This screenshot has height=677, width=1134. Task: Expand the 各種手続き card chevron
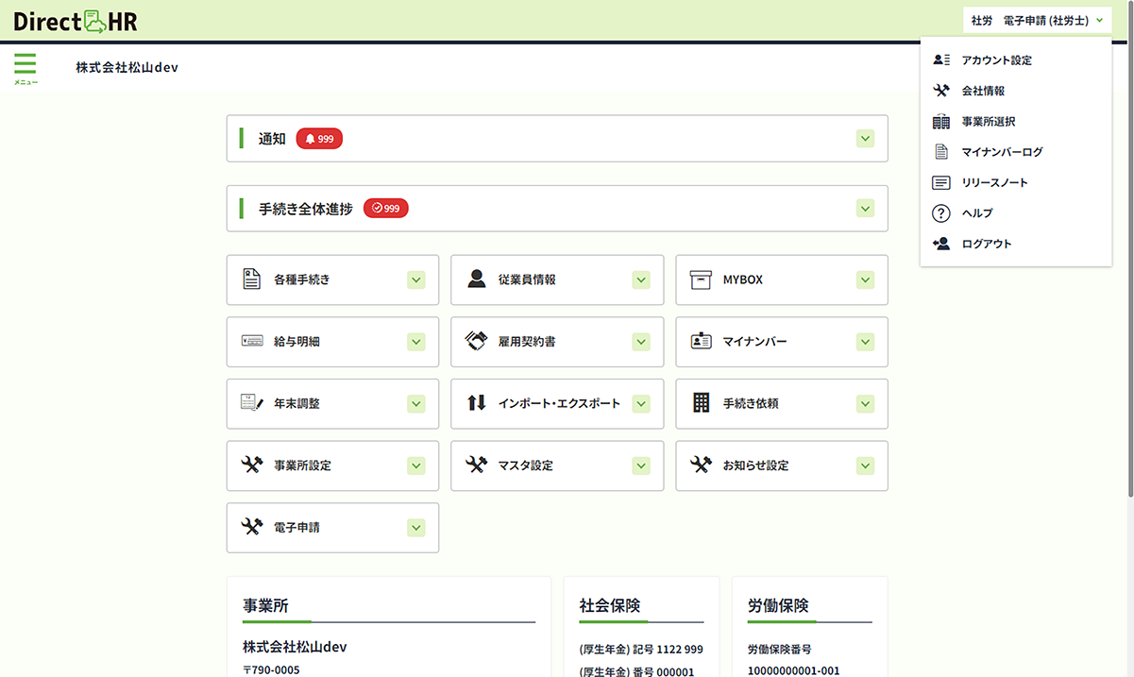pyautogui.click(x=416, y=279)
